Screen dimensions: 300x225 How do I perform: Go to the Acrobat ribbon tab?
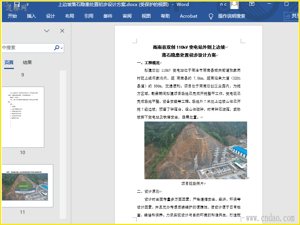click(189, 16)
